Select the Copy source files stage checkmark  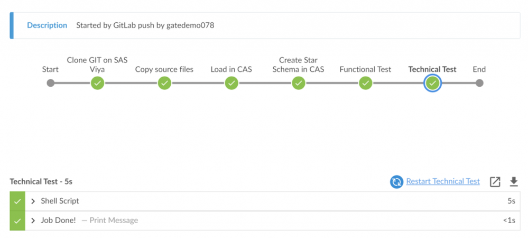164,83
